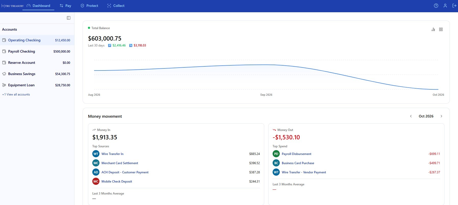Open the Protect tab

[90, 6]
